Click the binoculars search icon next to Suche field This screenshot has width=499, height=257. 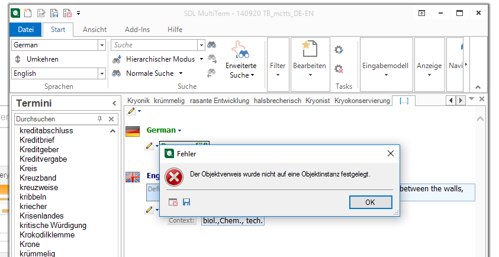click(211, 45)
